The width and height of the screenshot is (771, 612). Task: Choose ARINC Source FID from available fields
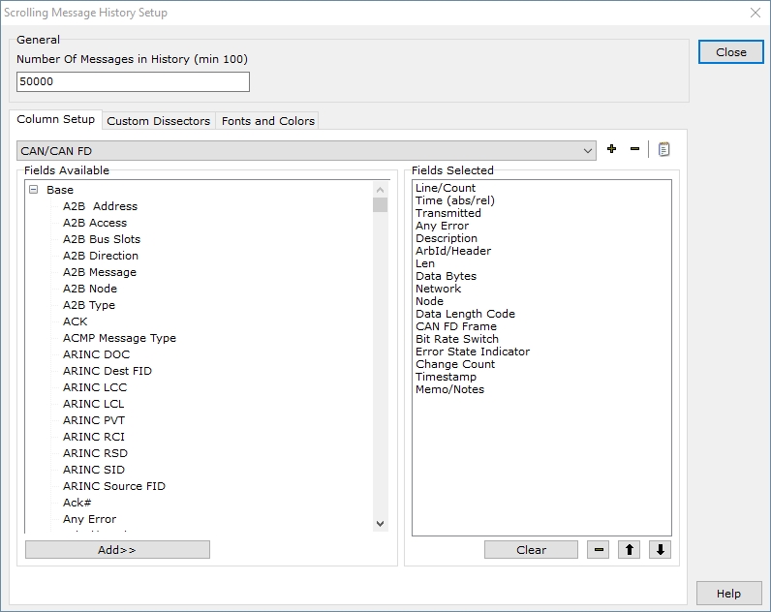point(114,486)
